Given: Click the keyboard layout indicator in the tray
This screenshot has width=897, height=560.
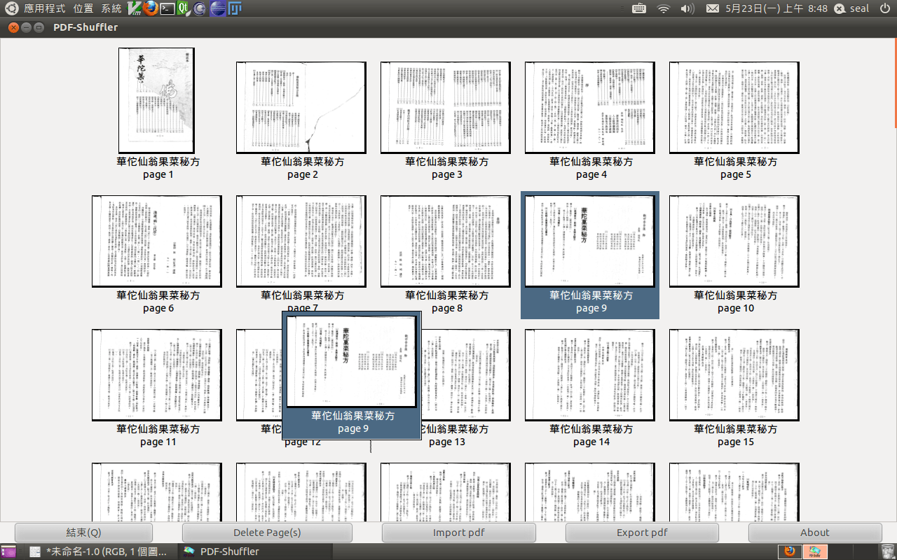Looking at the screenshot, I should pyautogui.click(x=640, y=8).
